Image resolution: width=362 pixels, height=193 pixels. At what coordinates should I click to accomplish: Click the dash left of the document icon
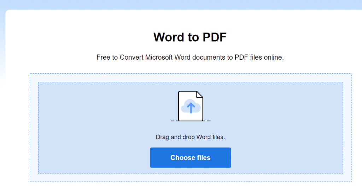(173, 121)
